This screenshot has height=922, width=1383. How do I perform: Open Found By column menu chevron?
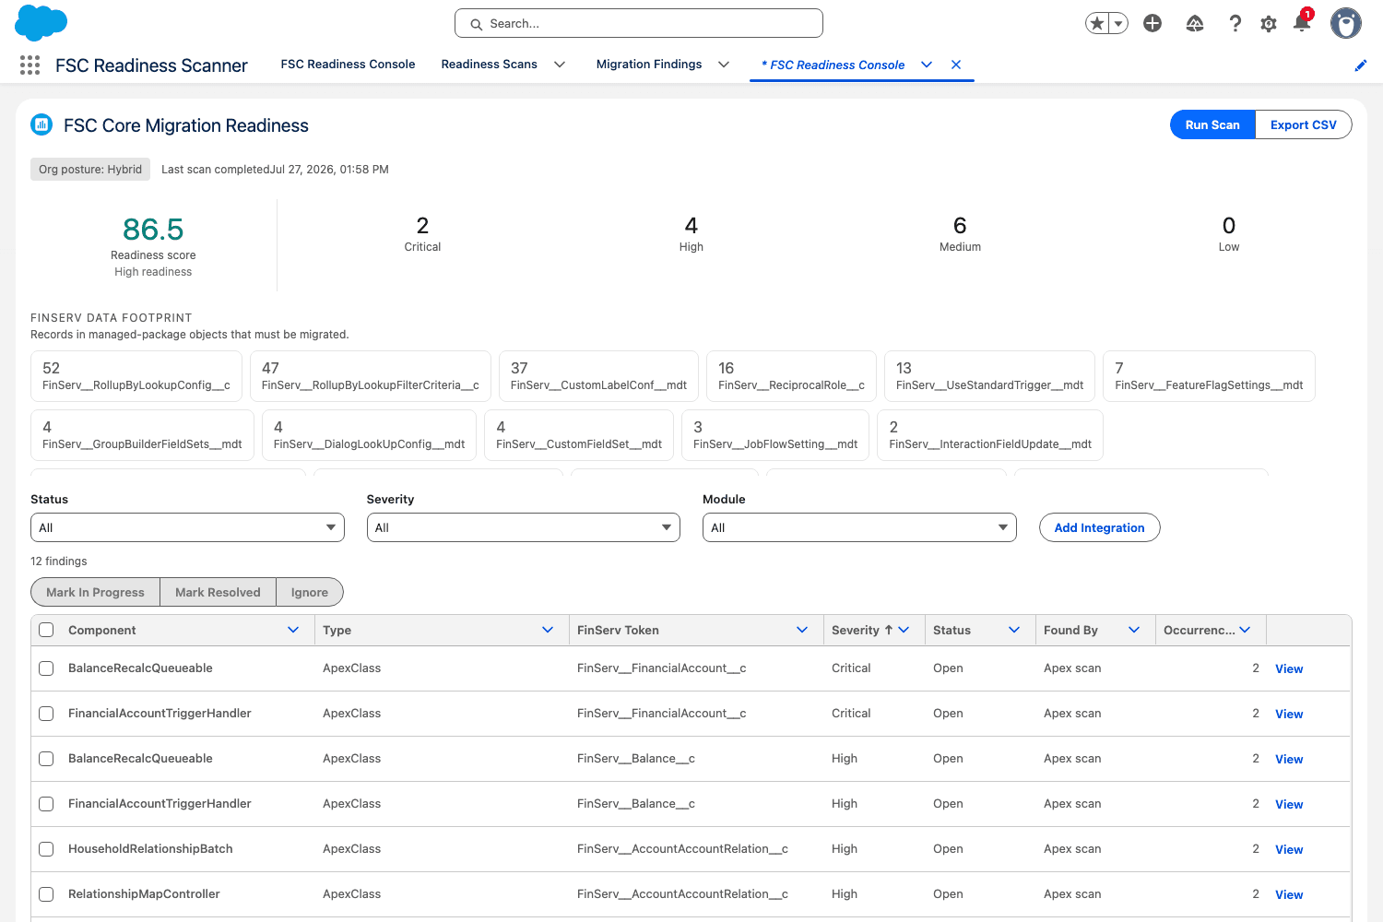click(1134, 630)
